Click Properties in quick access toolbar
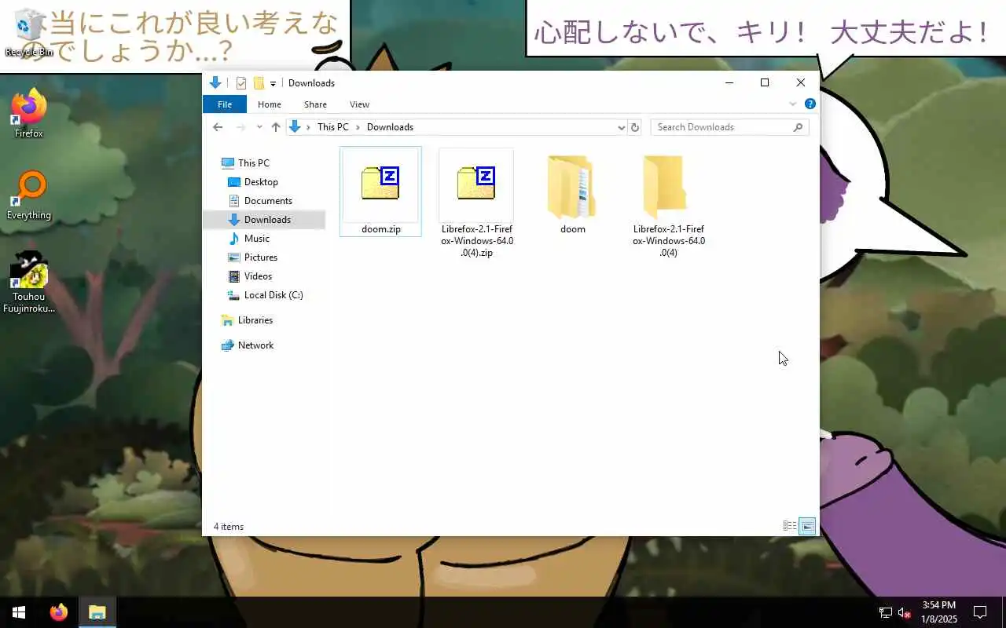 coord(241,83)
